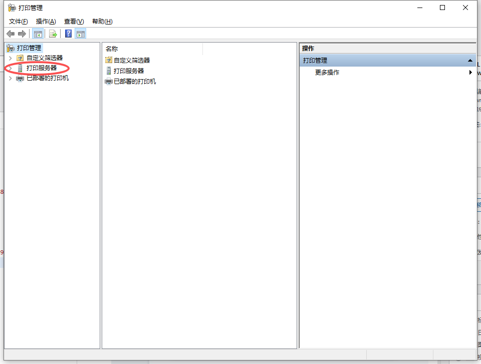This screenshot has height=364, width=481.
Task: Click the Export List toolbar icon
Action: click(53, 34)
